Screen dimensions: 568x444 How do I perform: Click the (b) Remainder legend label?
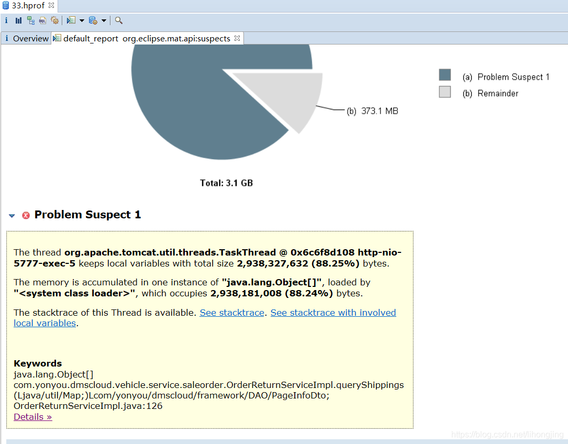tap(490, 94)
